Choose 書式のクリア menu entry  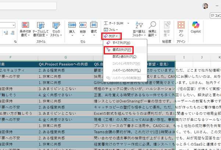[120, 49]
